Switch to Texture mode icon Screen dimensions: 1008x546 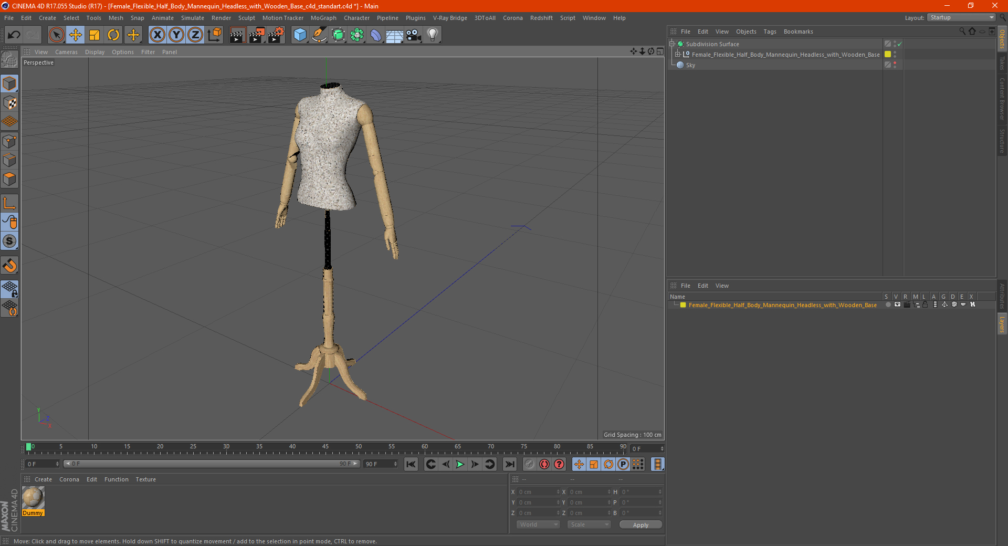[x=9, y=102]
